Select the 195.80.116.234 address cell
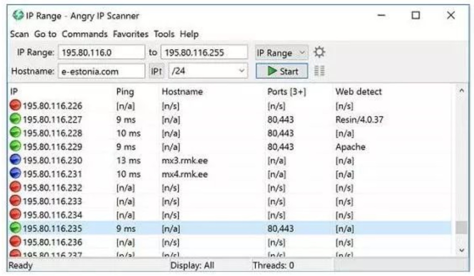474x276 pixels. click(x=52, y=215)
